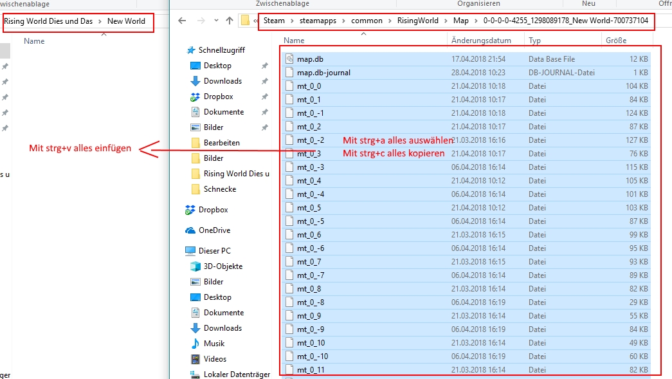Image resolution: width=672 pixels, height=379 pixels.
Task: Sort files by Größe column header
Action: pyautogui.click(x=615, y=40)
